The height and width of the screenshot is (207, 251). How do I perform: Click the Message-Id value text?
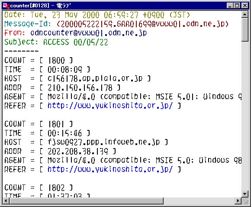click(x=142, y=24)
